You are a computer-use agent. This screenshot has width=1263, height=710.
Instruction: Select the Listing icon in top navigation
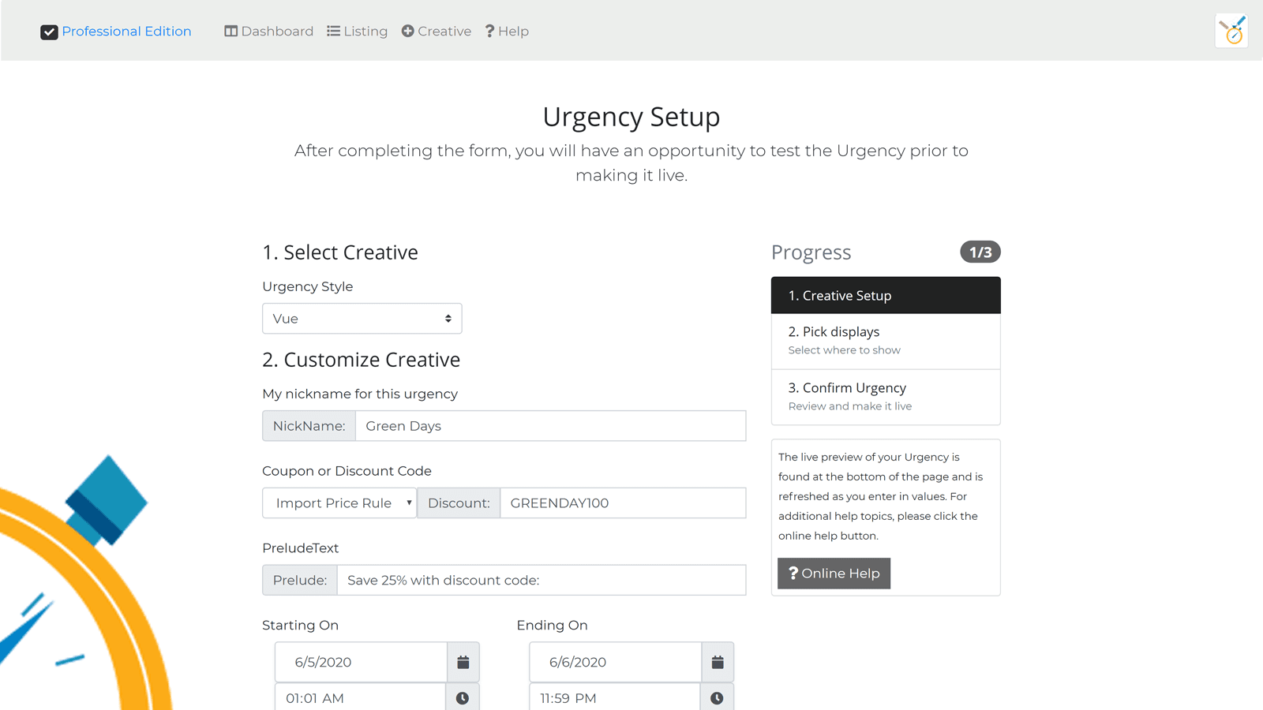pos(334,31)
